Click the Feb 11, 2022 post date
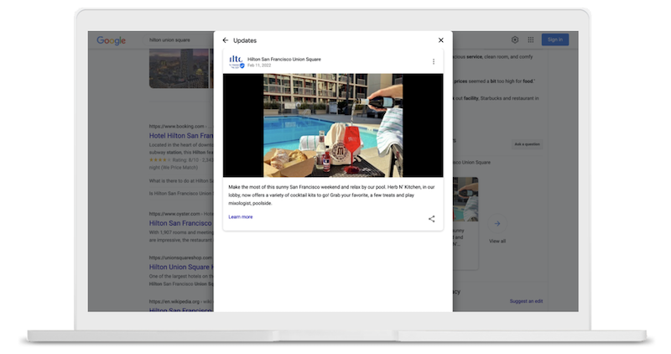This screenshot has width=671, height=354. [259, 65]
